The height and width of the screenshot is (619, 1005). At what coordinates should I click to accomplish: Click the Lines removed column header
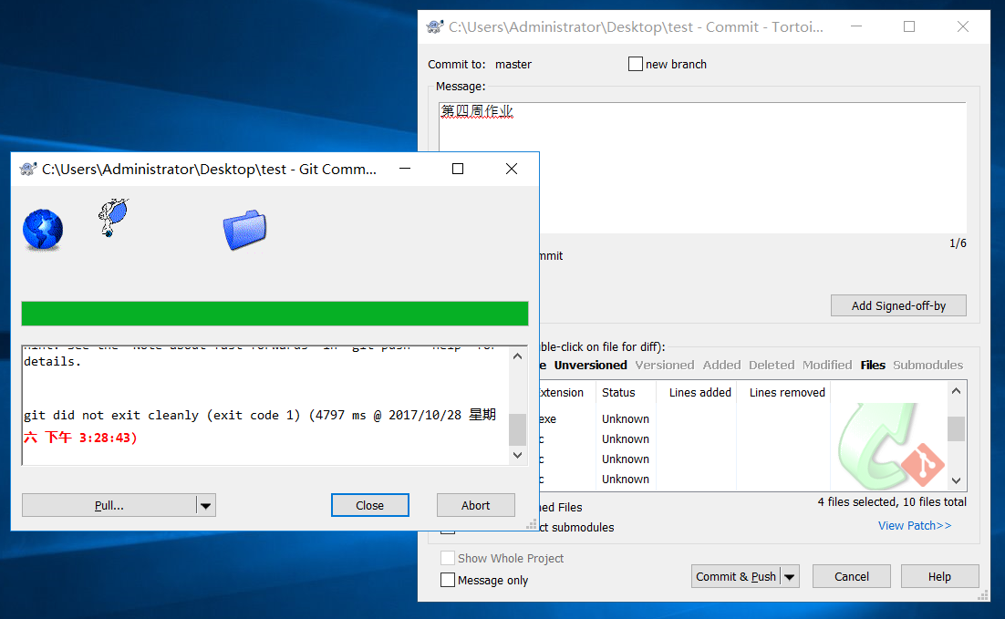tap(783, 393)
